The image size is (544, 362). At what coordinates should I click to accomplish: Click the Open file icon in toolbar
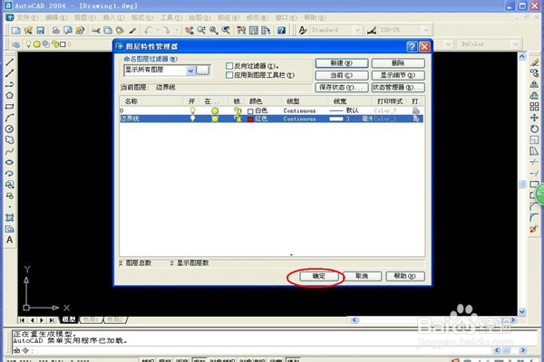point(28,31)
